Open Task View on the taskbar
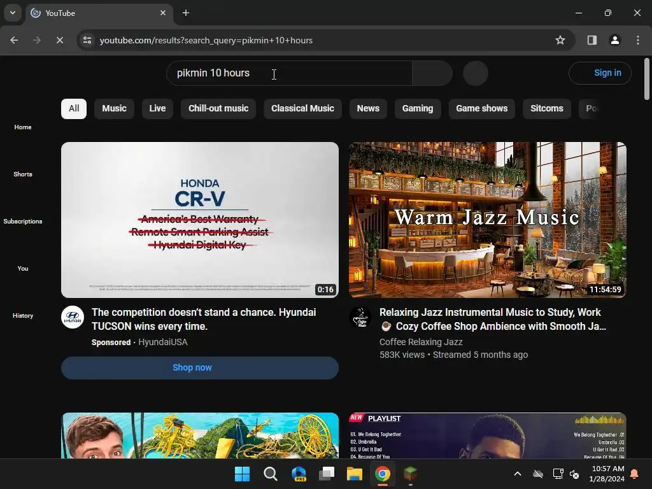The width and height of the screenshot is (652, 489). point(327,474)
